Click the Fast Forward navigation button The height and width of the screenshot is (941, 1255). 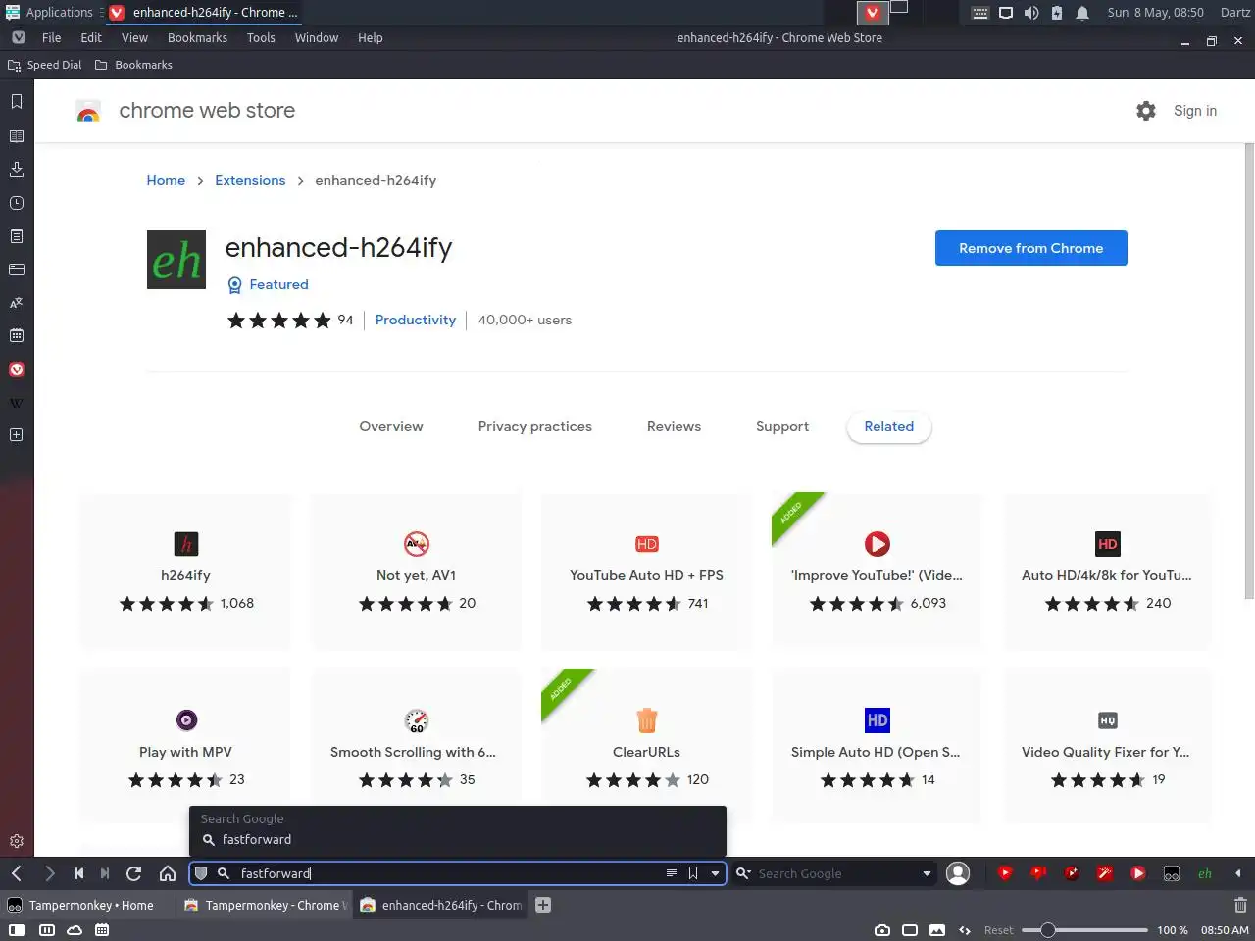click(105, 873)
